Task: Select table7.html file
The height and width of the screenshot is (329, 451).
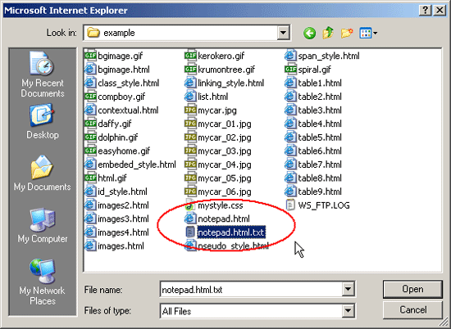Action: (313, 164)
